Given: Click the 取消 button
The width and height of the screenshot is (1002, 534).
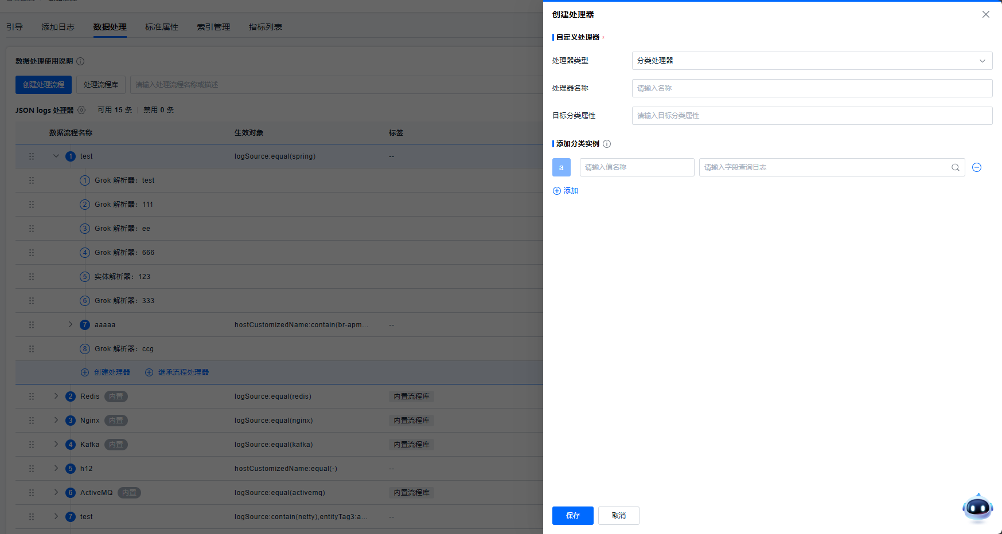Looking at the screenshot, I should (x=618, y=516).
